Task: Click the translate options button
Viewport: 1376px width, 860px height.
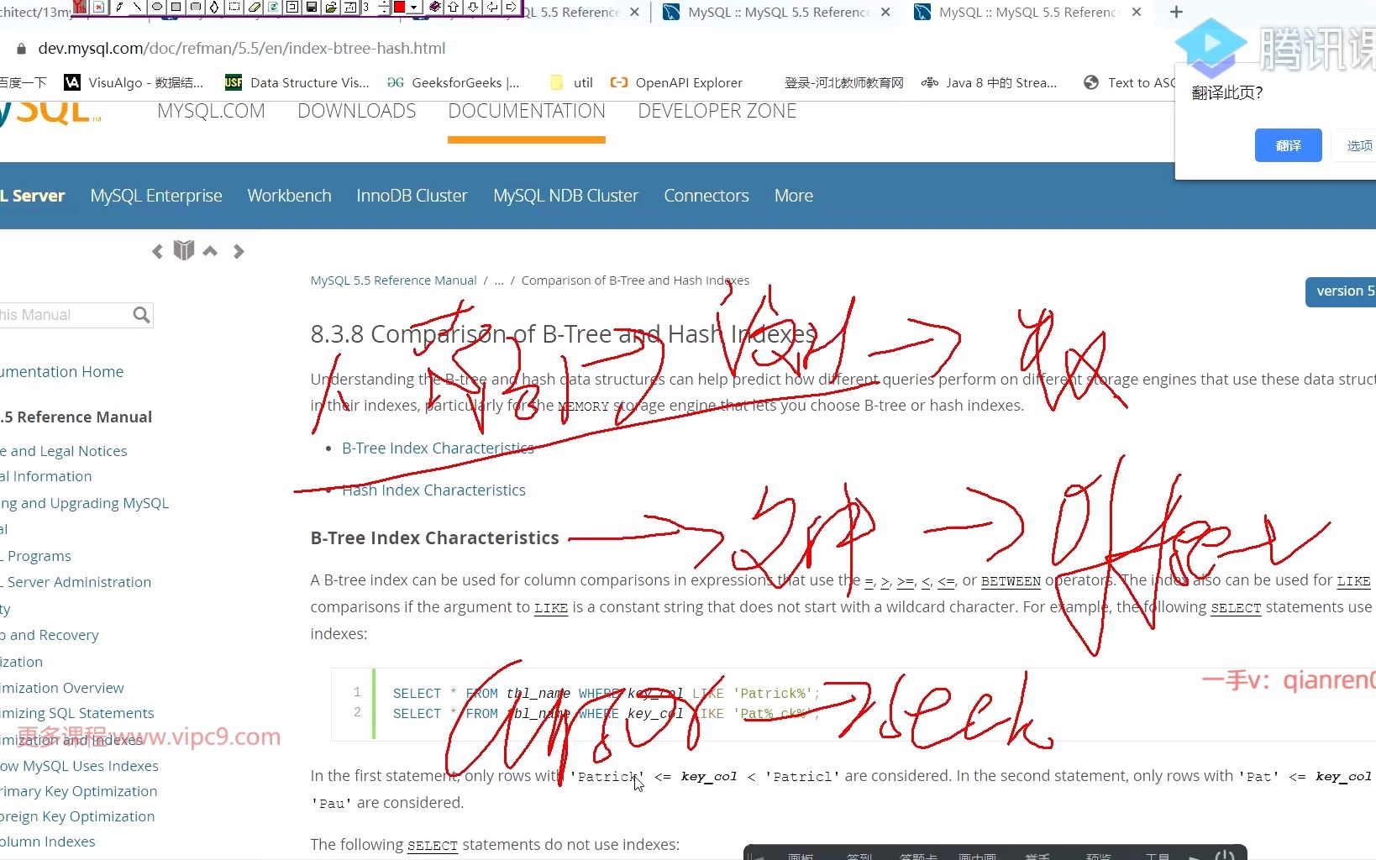Action: click(1356, 145)
